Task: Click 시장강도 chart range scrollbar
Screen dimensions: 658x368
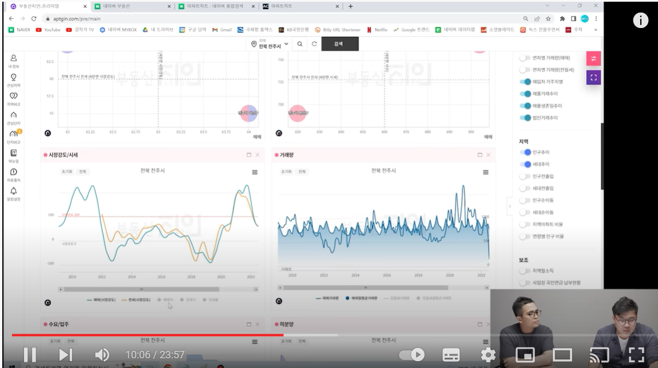Action: (141, 289)
